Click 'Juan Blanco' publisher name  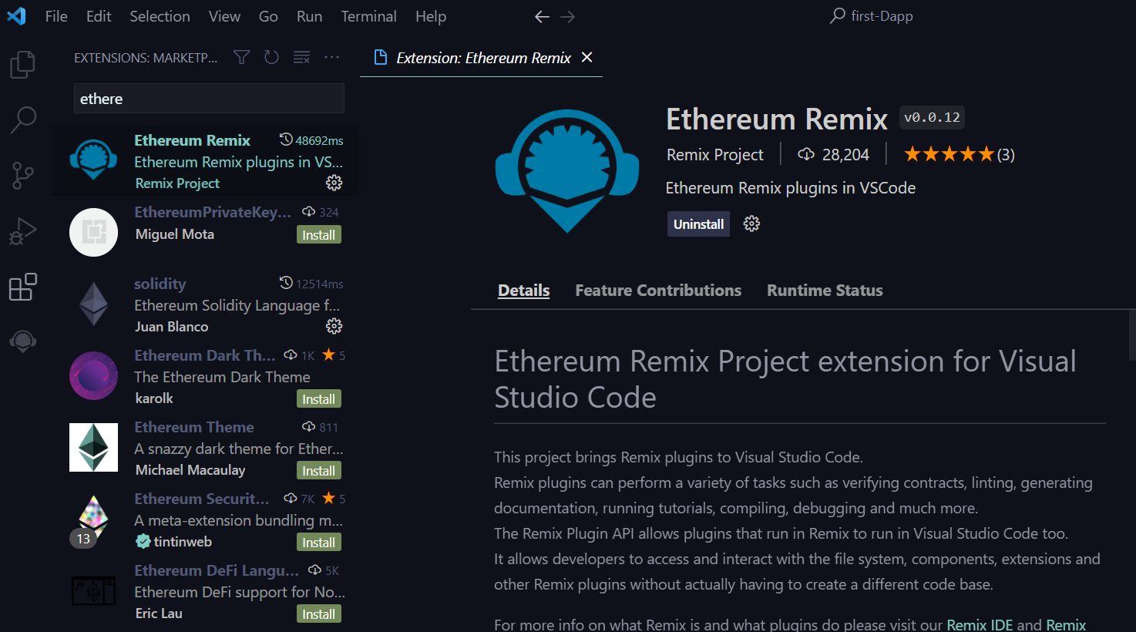[x=172, y=327]
